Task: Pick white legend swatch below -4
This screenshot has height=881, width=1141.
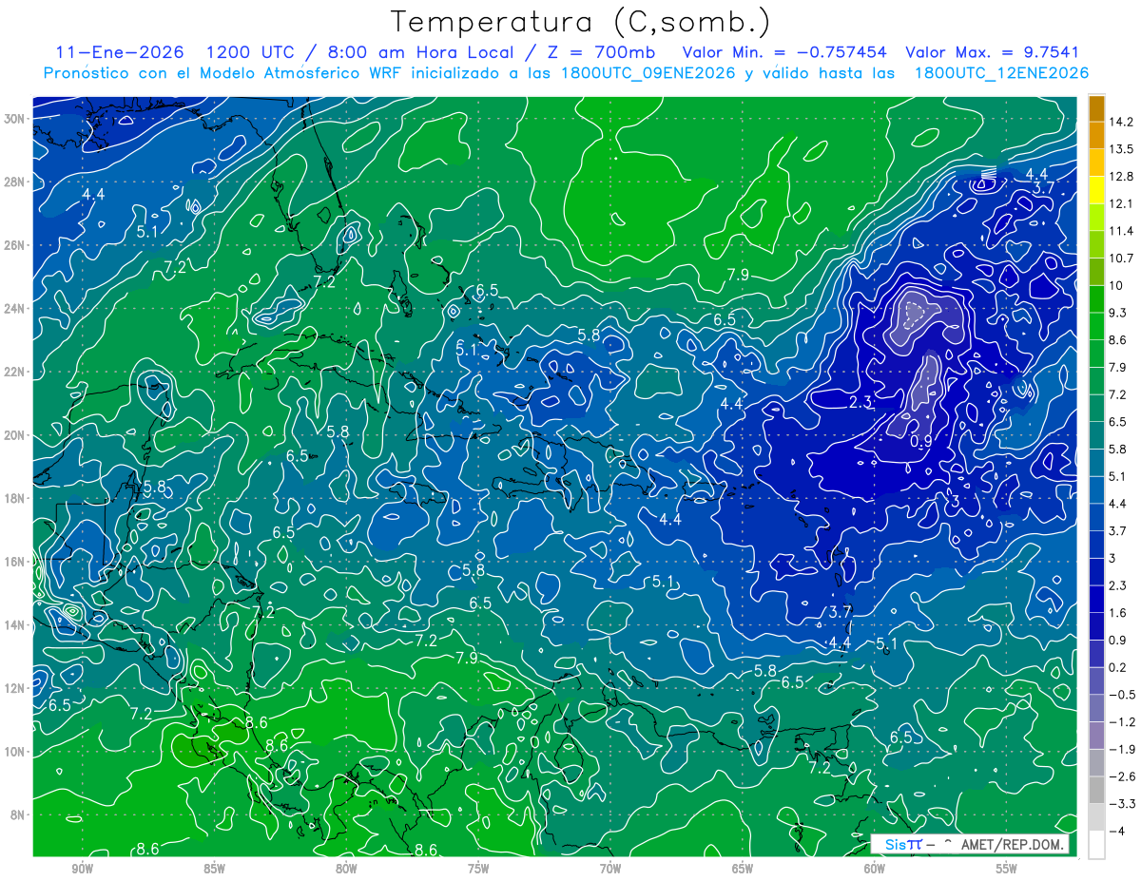Action: coord(1097,845)
